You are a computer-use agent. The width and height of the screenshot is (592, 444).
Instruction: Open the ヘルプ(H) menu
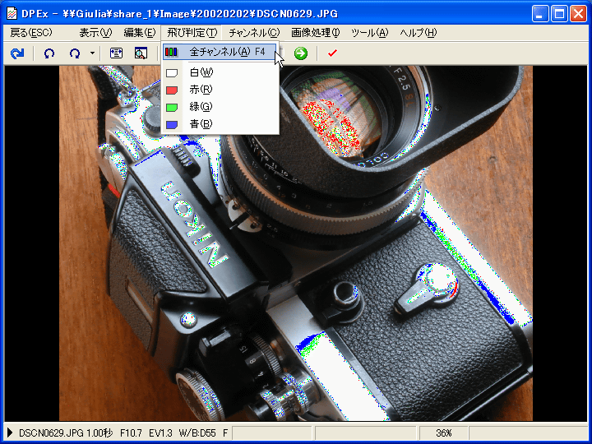[418, 33]
